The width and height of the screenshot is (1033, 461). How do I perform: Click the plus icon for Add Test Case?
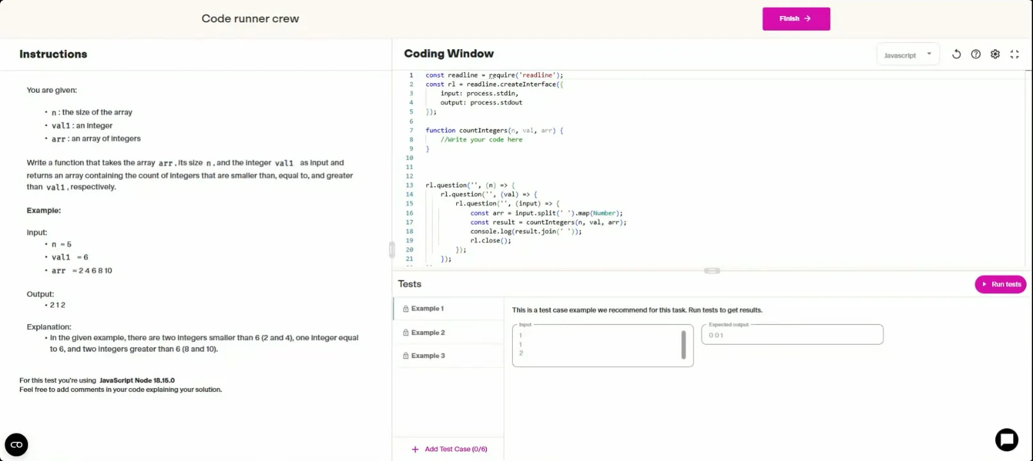click(x=415, y=449)
